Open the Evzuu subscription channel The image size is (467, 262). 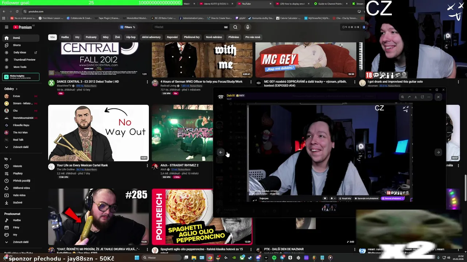tap(20, 96)
